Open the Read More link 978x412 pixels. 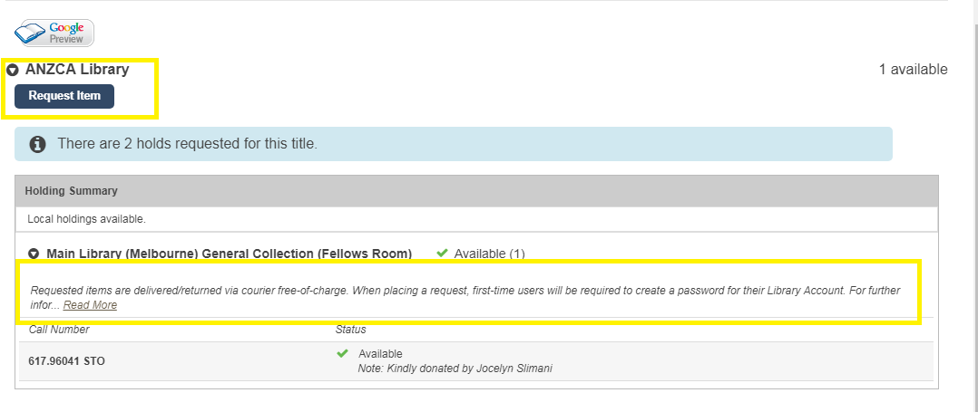pos(90,305)
